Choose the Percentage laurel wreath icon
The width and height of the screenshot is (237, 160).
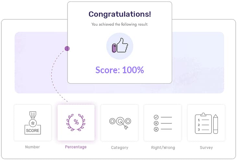click(x=76, y=122)
